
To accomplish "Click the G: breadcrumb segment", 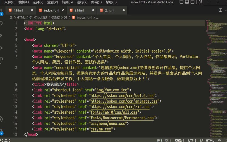I will tap(11, 18).
